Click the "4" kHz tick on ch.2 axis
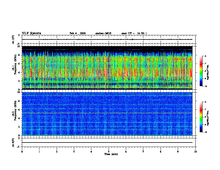 19,118
